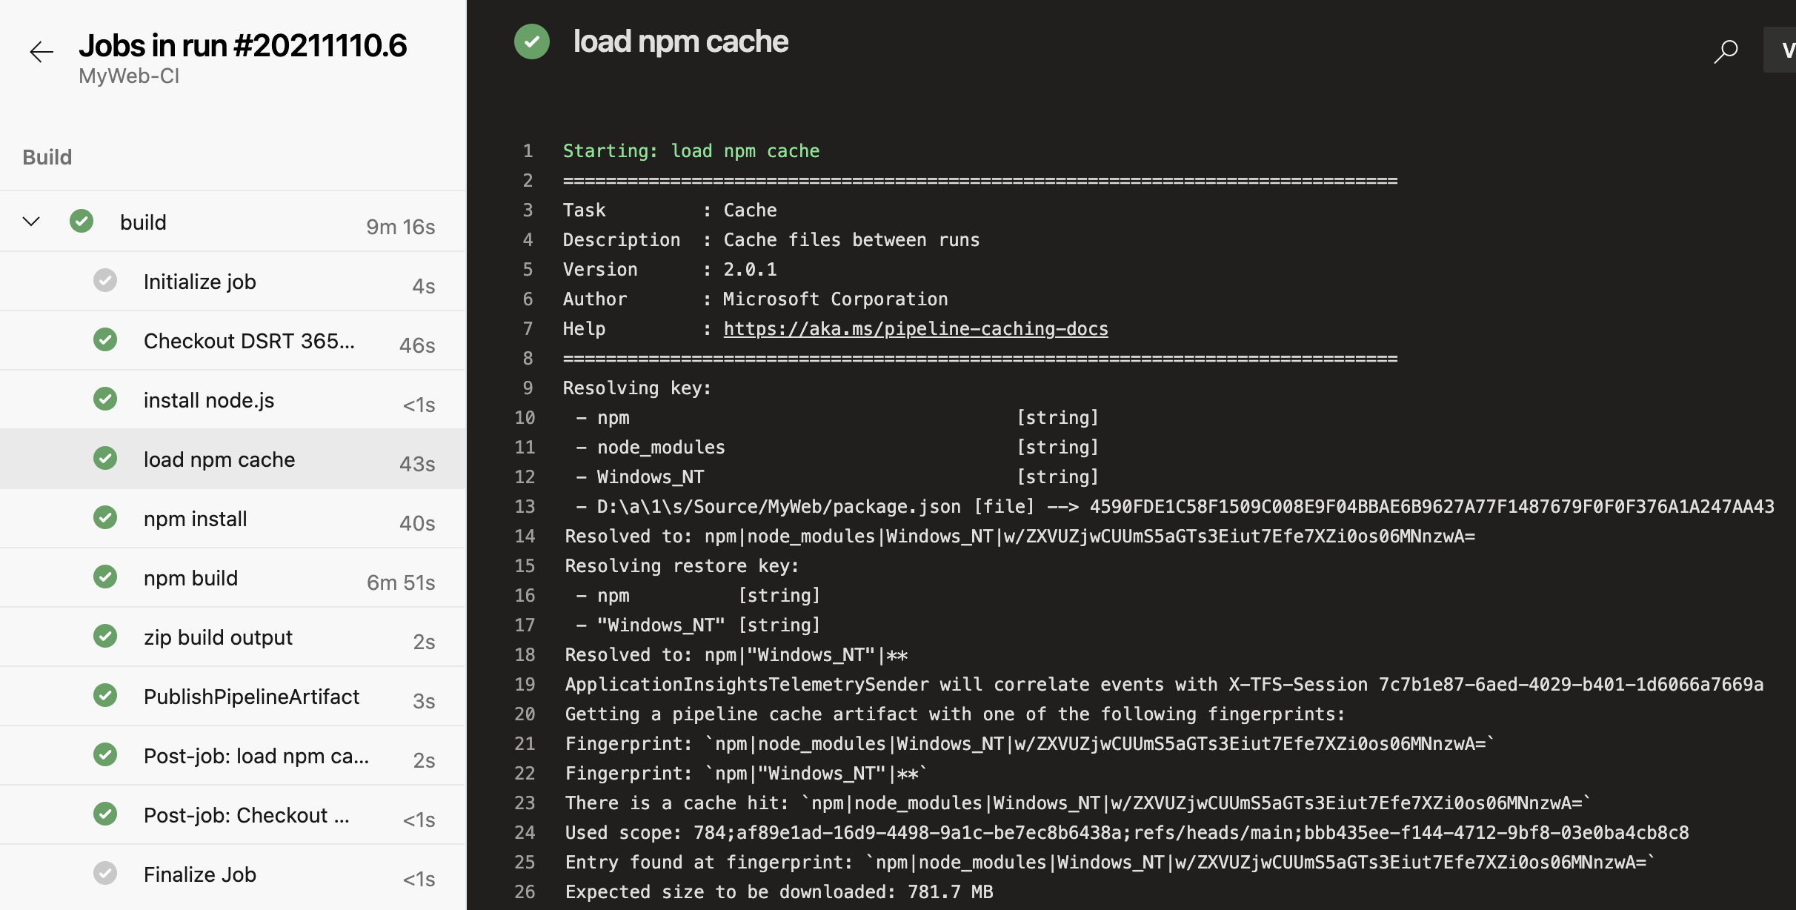This screenshot has width=1796, height=910.
Task: Switch to the zip build output step
Action: (218, 637)
